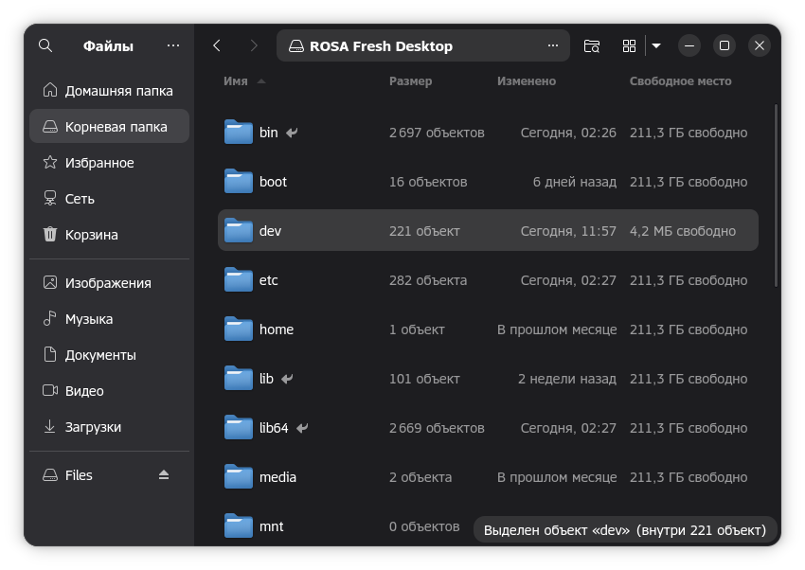
Task: Click the search folder icon in toolbar
Action: click(592, 45)
